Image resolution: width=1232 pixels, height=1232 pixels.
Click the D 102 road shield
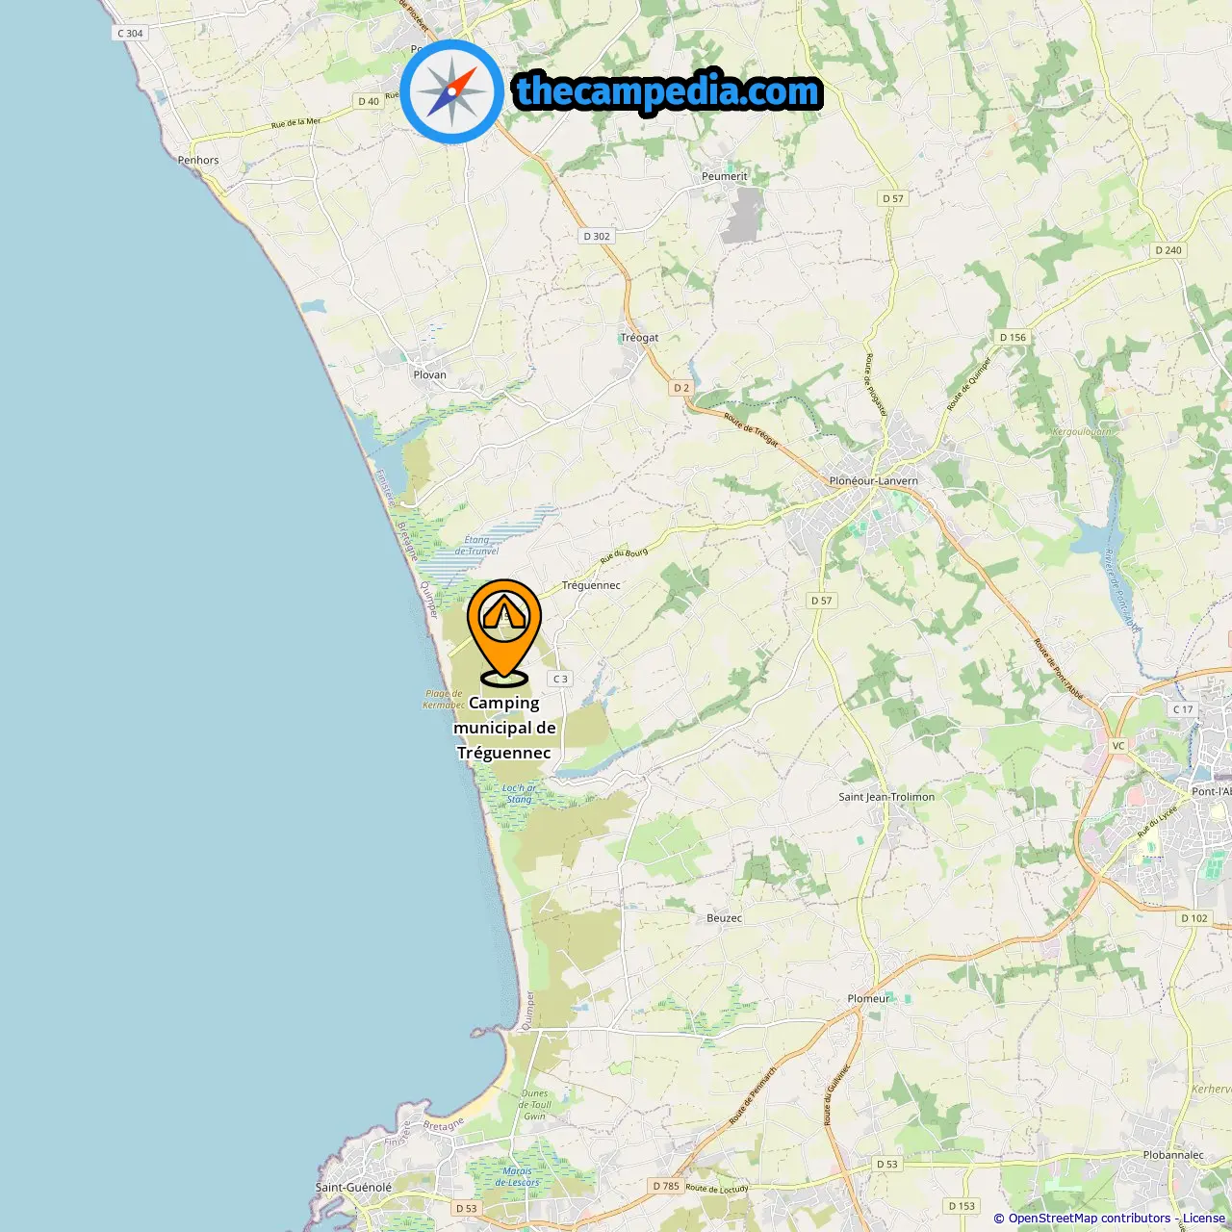click(x=1193, y=918)
